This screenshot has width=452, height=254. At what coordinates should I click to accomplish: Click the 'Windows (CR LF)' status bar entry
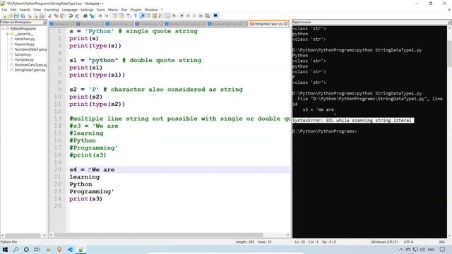(384, 242)
